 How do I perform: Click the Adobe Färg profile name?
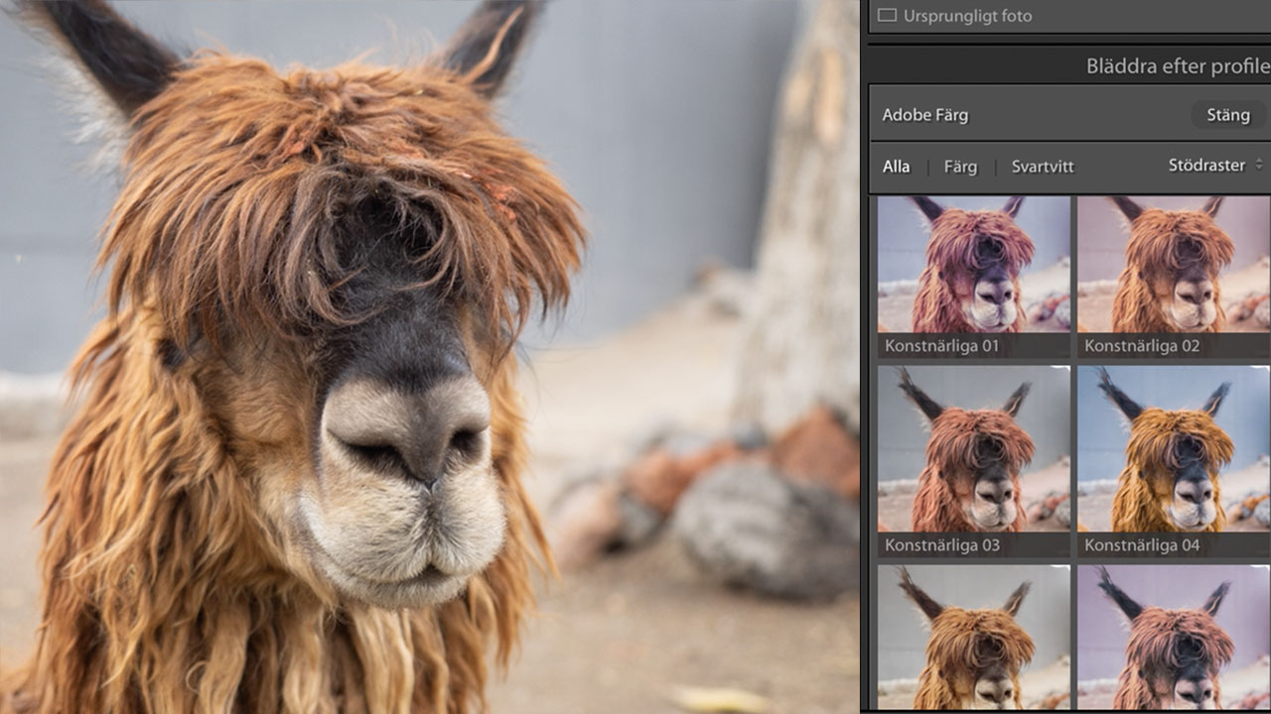[x=924, y=115]
